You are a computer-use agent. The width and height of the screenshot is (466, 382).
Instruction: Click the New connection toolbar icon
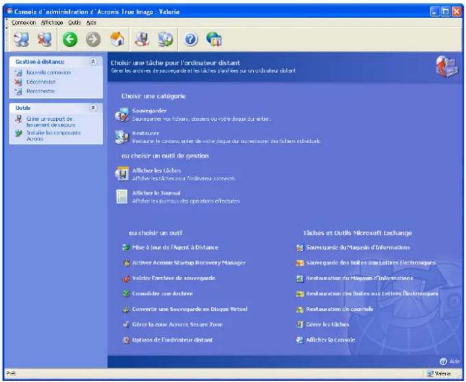(x=21, y=39)
